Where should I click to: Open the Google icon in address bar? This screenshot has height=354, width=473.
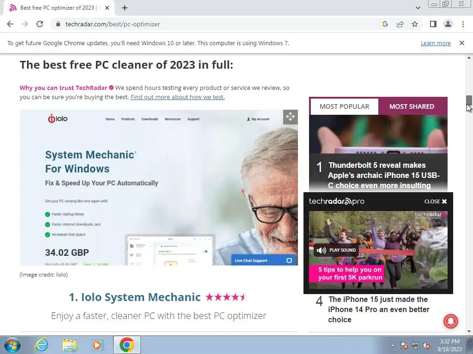point(385,24)
